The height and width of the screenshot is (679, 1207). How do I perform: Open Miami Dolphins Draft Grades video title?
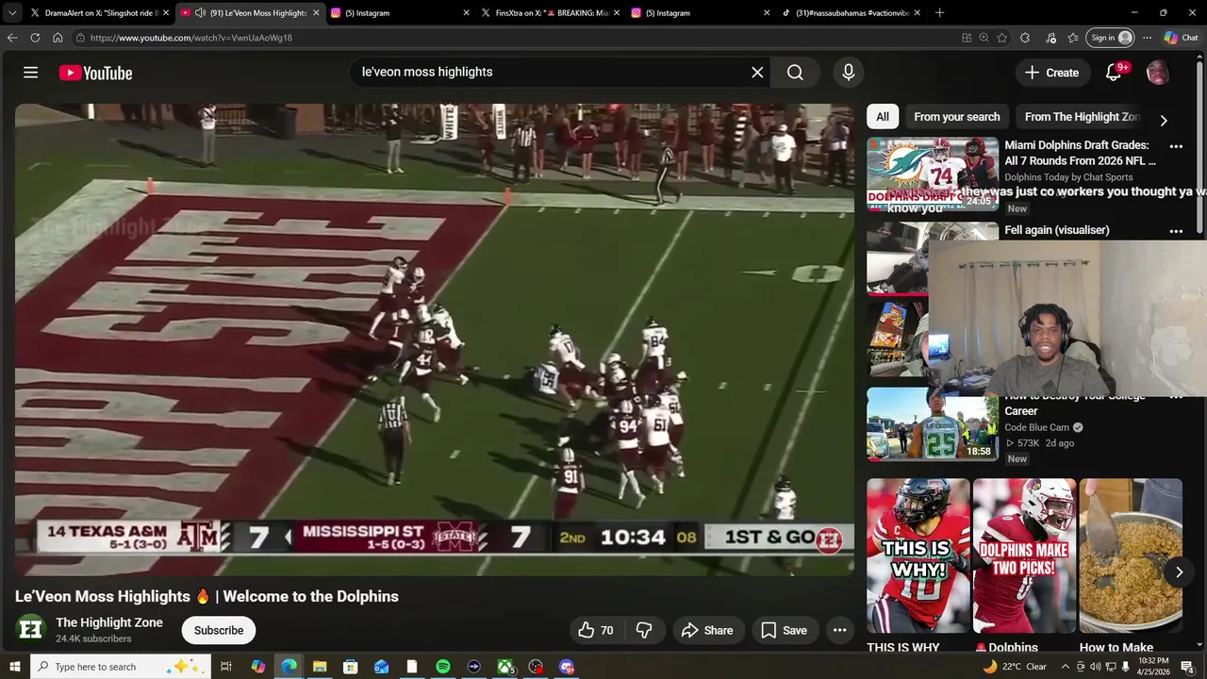[1080, 153]
